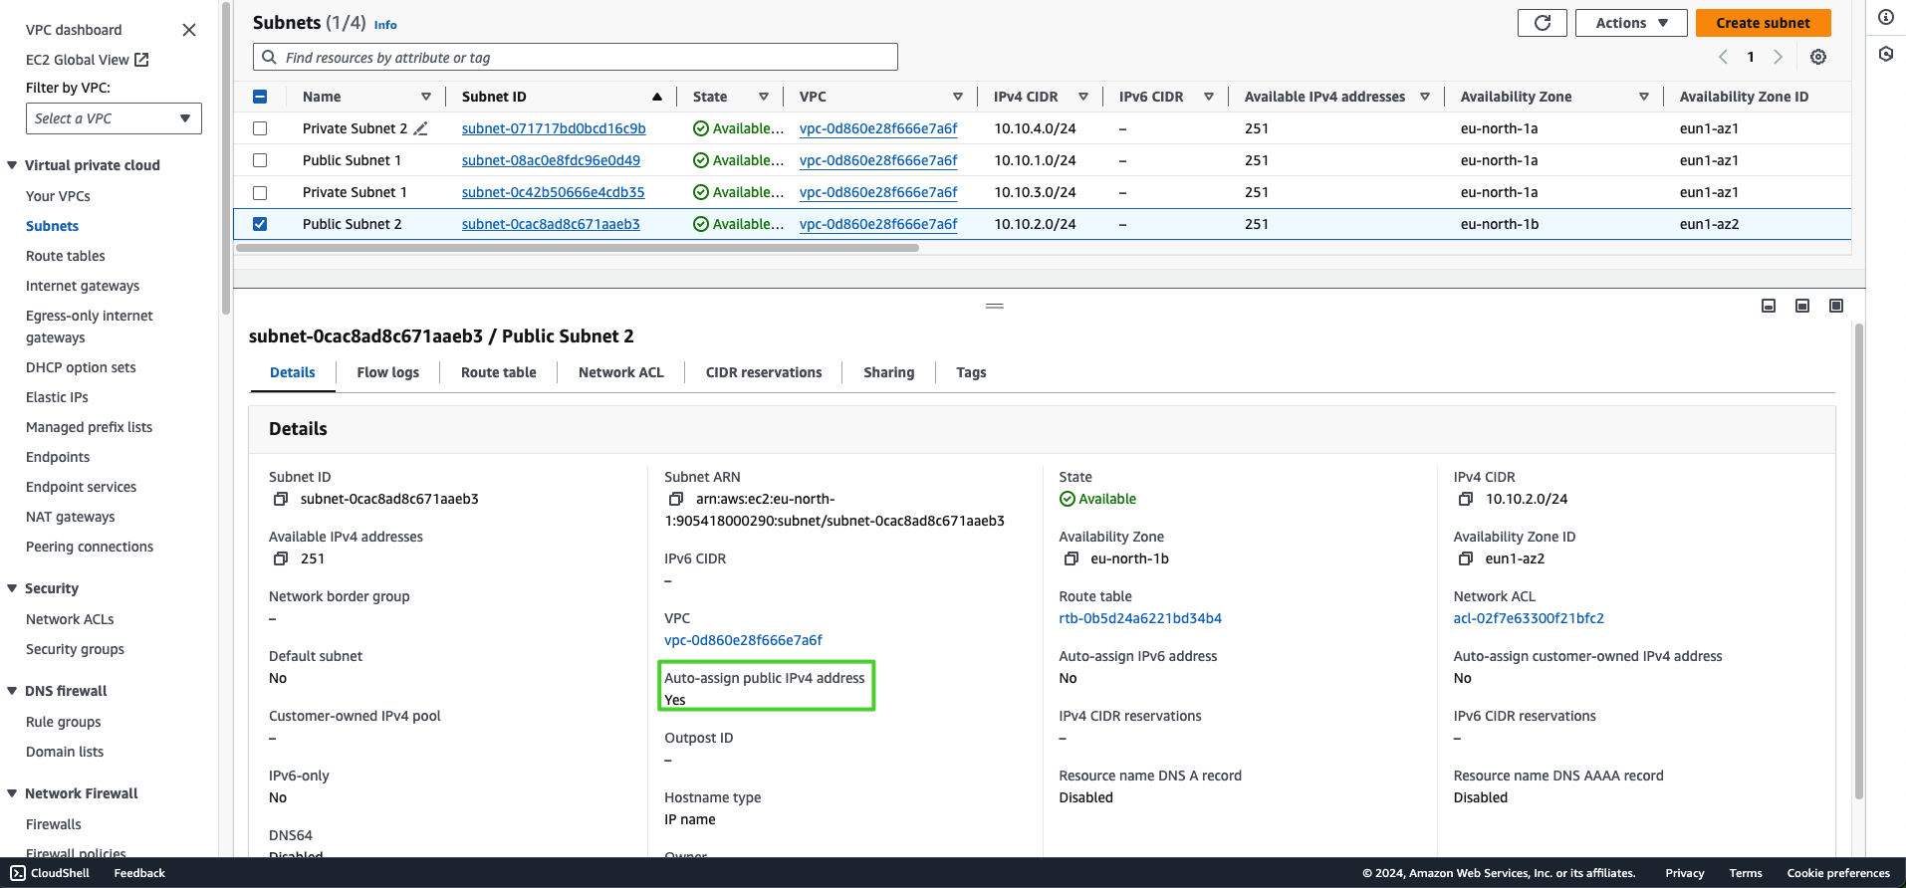The height and width of the screenshot is (888, 1906).
Task: Toggle the select-all subnets header checkbox
Action: pyautogui.click(x=260, y=97)
